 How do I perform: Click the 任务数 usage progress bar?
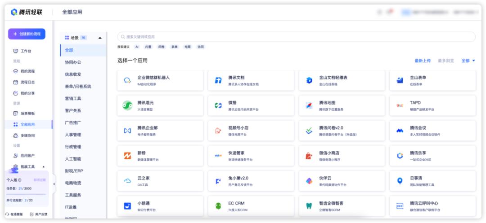pos(26,194)
